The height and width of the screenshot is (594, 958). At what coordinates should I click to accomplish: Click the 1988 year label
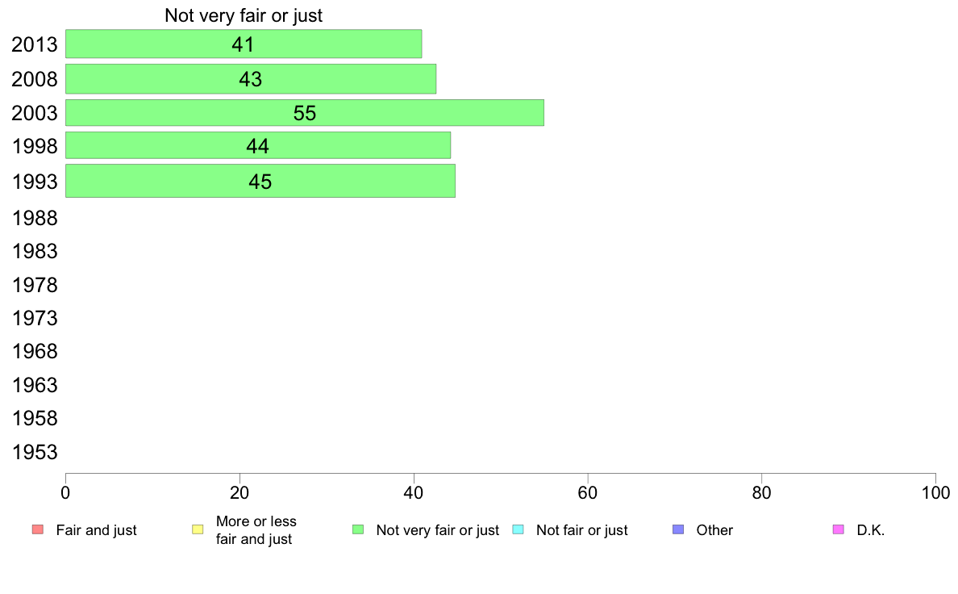(x=35, y=218)
